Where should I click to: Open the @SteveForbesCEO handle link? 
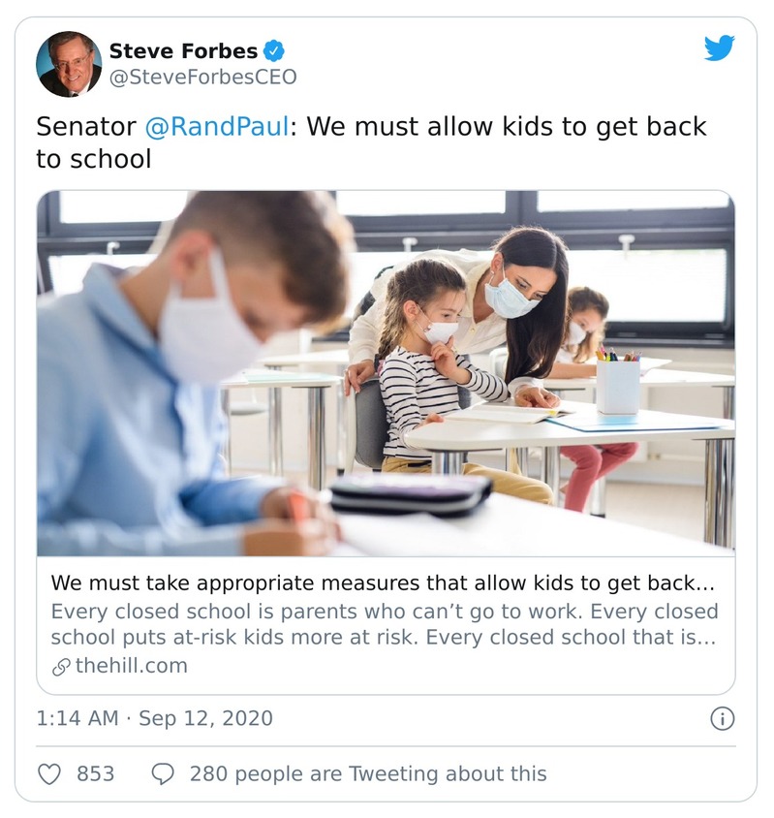[202, 77]
